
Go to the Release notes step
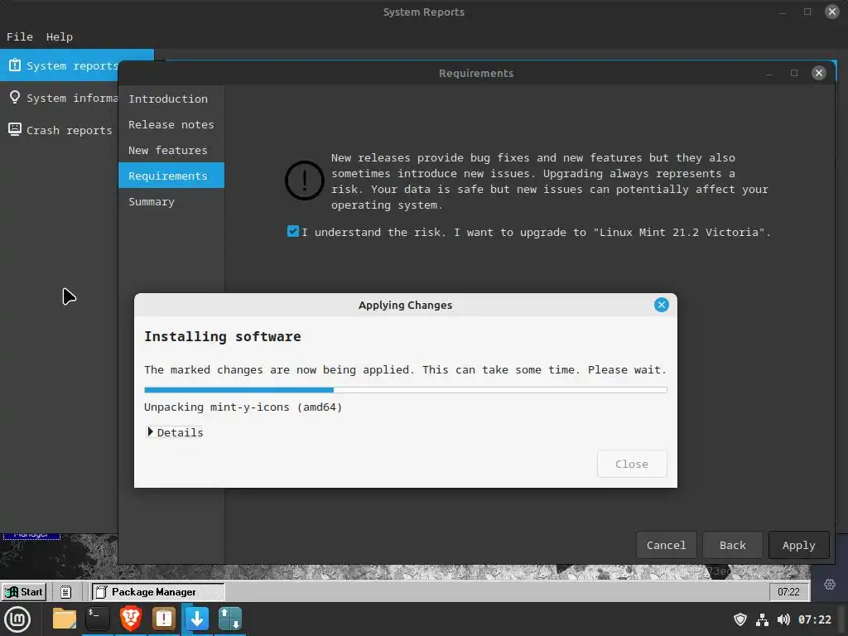tap(171, 124)
